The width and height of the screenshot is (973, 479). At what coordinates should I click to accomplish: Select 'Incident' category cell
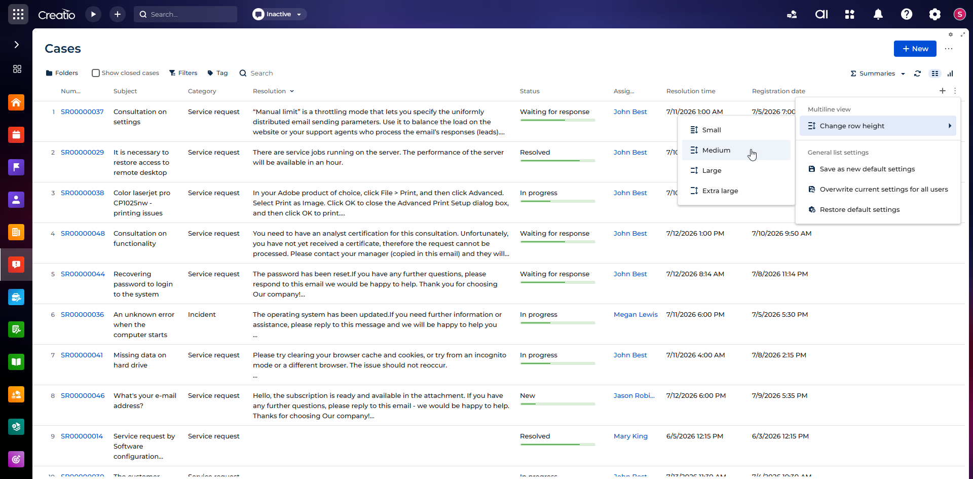(202, 314)
